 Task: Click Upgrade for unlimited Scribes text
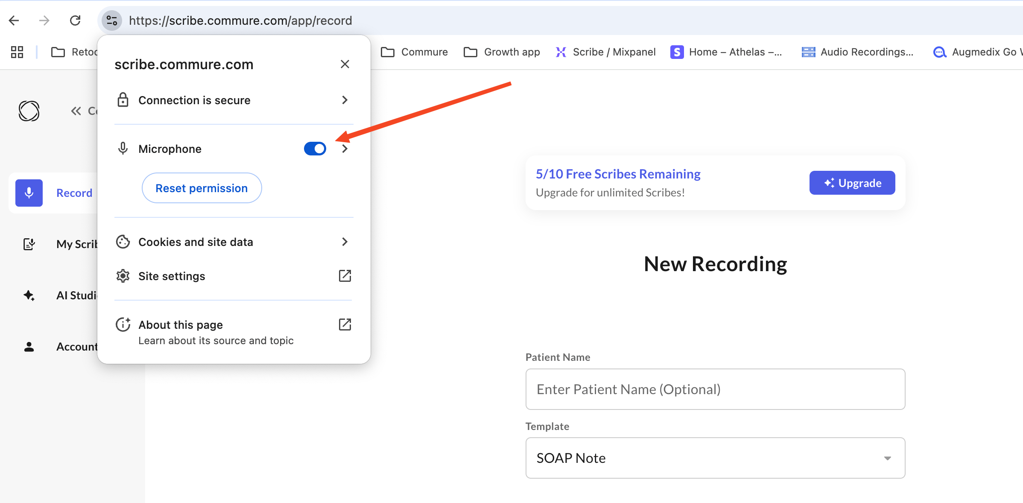(x=610, y=193)
